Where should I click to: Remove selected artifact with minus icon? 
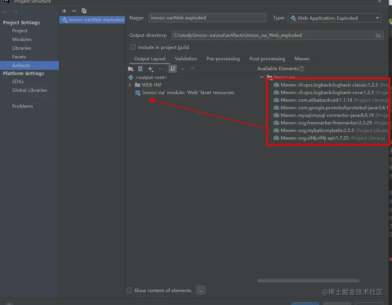tap(74, 11)
